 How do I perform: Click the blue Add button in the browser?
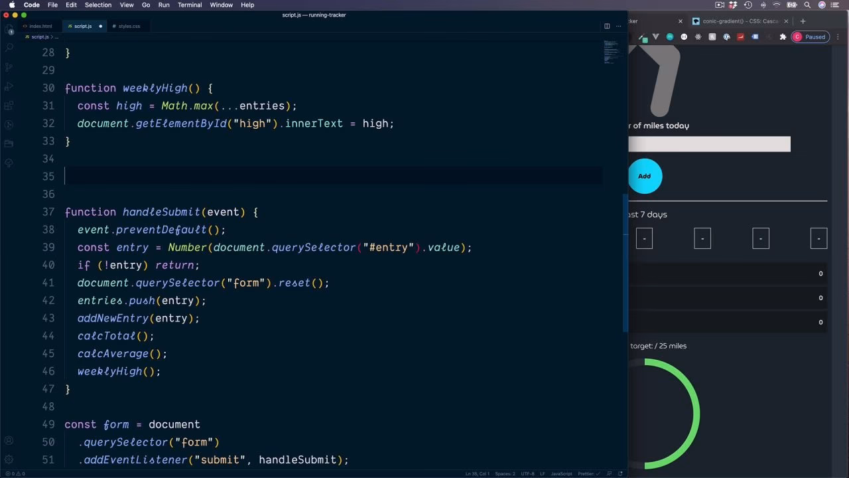(644, 176)
